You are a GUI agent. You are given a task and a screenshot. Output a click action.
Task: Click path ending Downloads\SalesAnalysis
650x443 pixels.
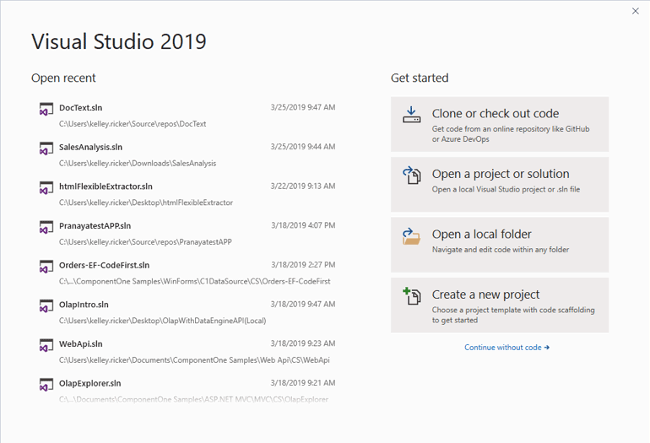[138, 163]
